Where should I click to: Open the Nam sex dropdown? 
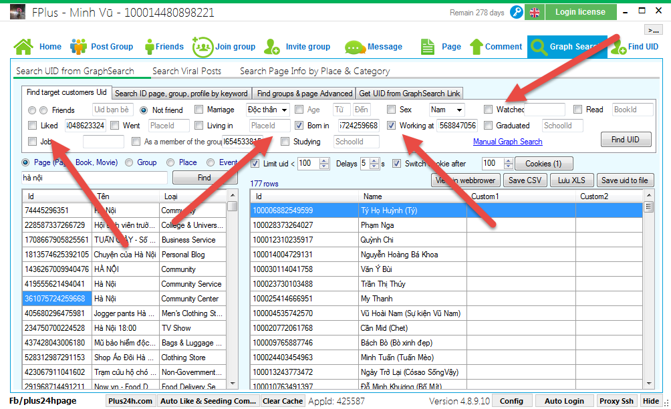(446, 110)
